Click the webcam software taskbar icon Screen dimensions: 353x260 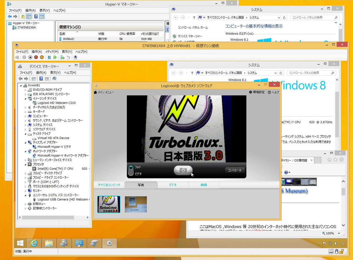point(109,243)
